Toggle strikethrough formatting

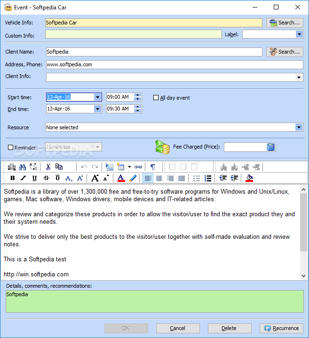46,178
